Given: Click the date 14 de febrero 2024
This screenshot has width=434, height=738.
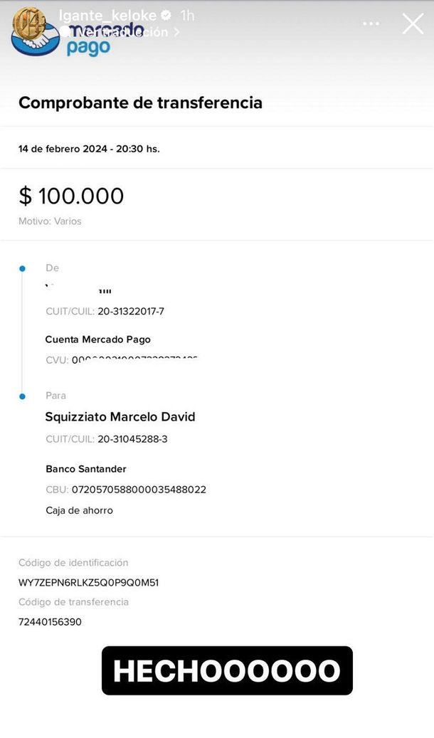Looking at the screenshot, I should click(63, 149).
